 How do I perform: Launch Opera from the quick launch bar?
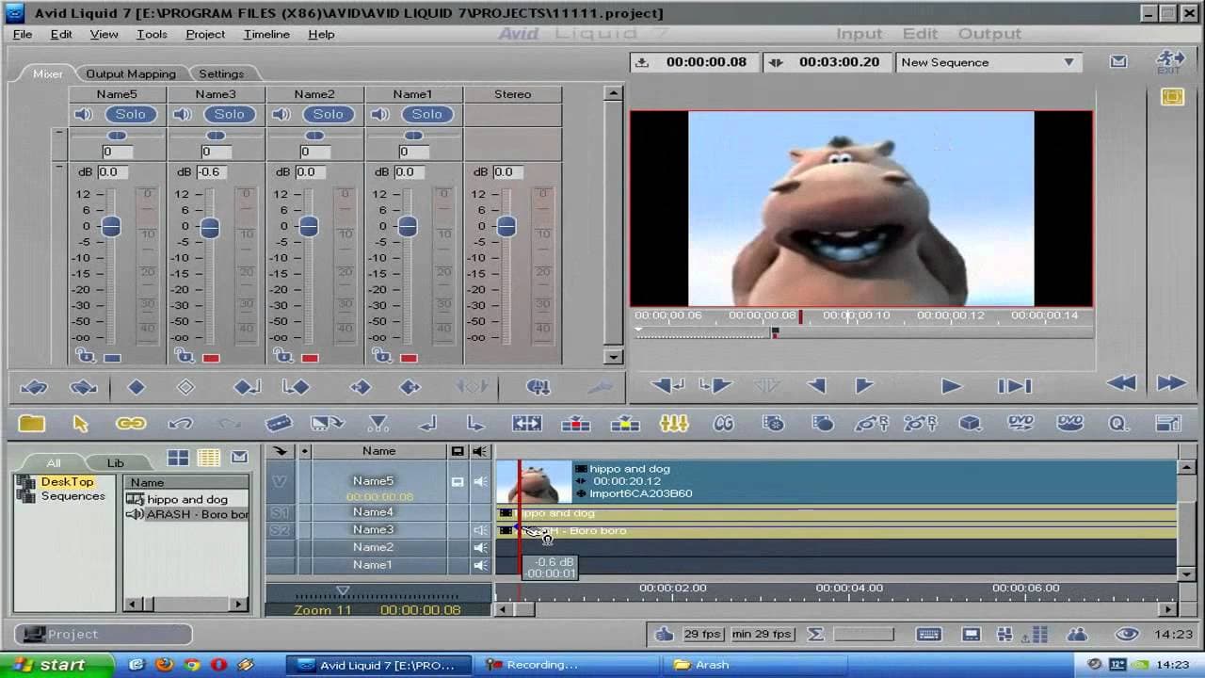[x=218, y=665]
